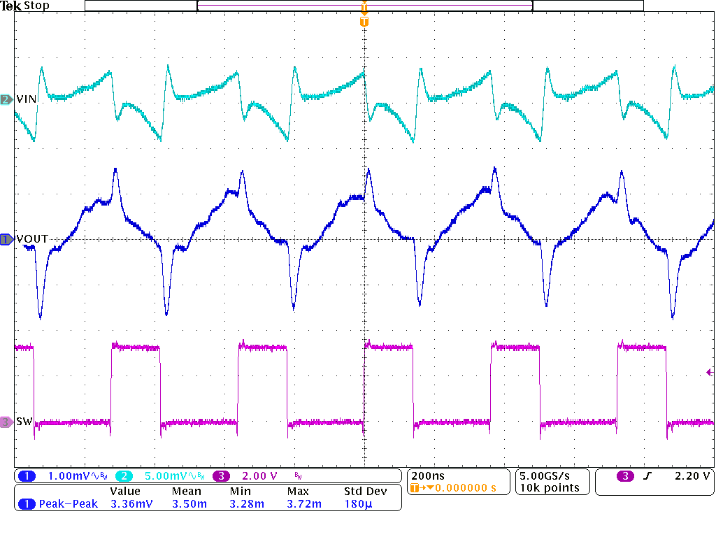Image resolution: width=716 pixels, height=537 pixels.
Task: Select the 5.00GS/s sample rate readout
Action: pyautogui.click(x=550, y=475)
